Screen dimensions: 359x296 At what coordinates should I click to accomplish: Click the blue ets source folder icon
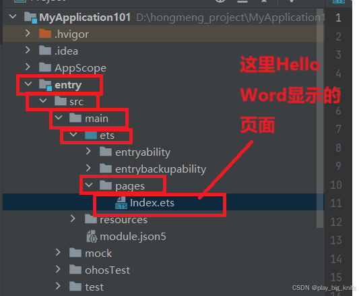pos(91,135)
